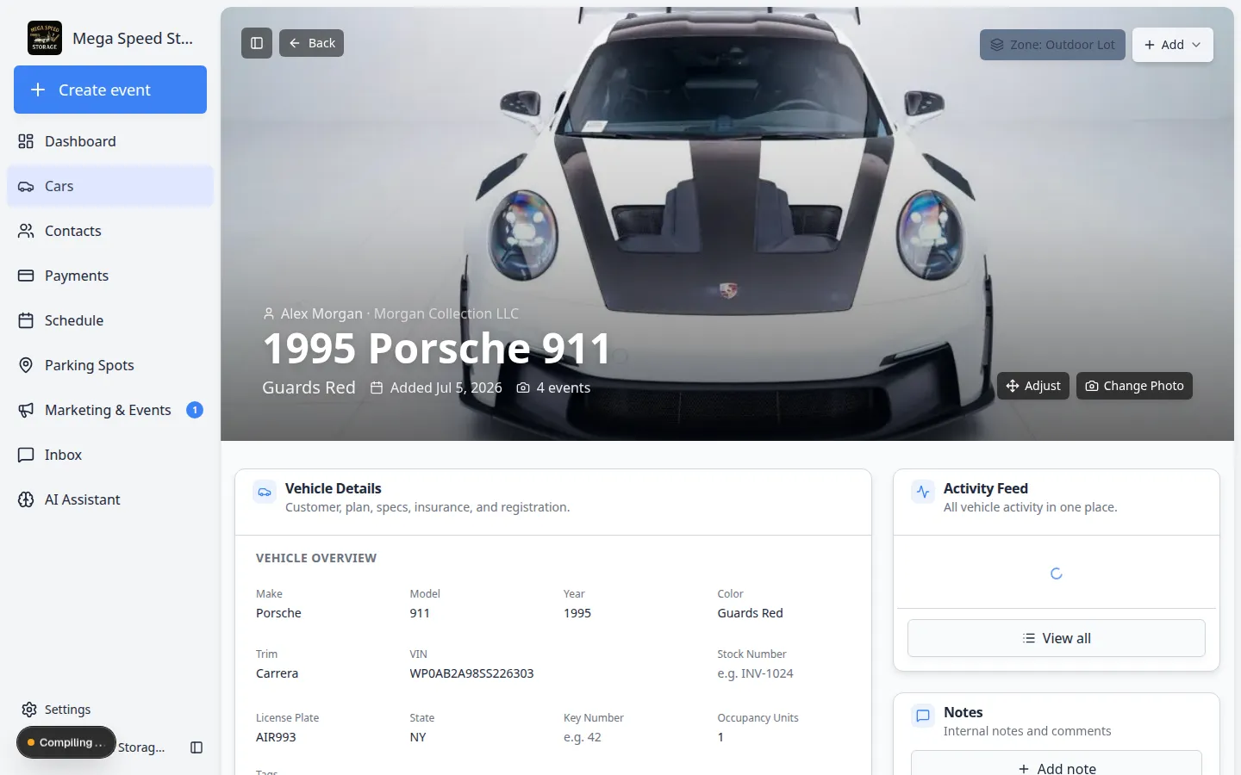1241x775 pixels.
Task: Click the Parking Spots pin icon
Action: click(26, 365)
